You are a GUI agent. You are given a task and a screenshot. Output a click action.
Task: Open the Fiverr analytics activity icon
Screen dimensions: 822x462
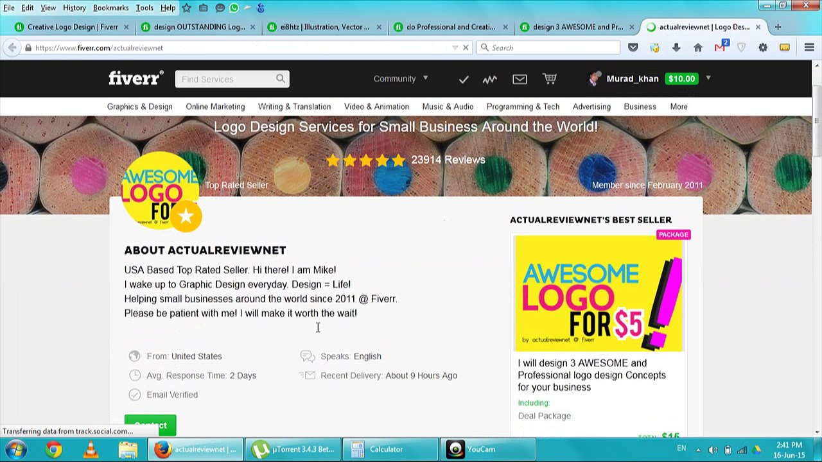pyautogui.click(x=490, y=79)
